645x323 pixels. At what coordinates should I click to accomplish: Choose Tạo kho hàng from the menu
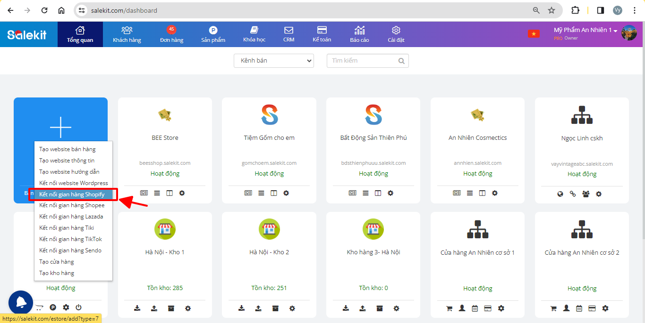pyautogui.click(x=57, y=273)
